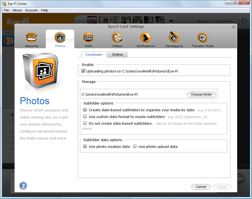Image resolution: width=252 pixels, height=199 pixels.
Task: Close the Eye-Fi Card Settings dialog
Action: (234, 27)
